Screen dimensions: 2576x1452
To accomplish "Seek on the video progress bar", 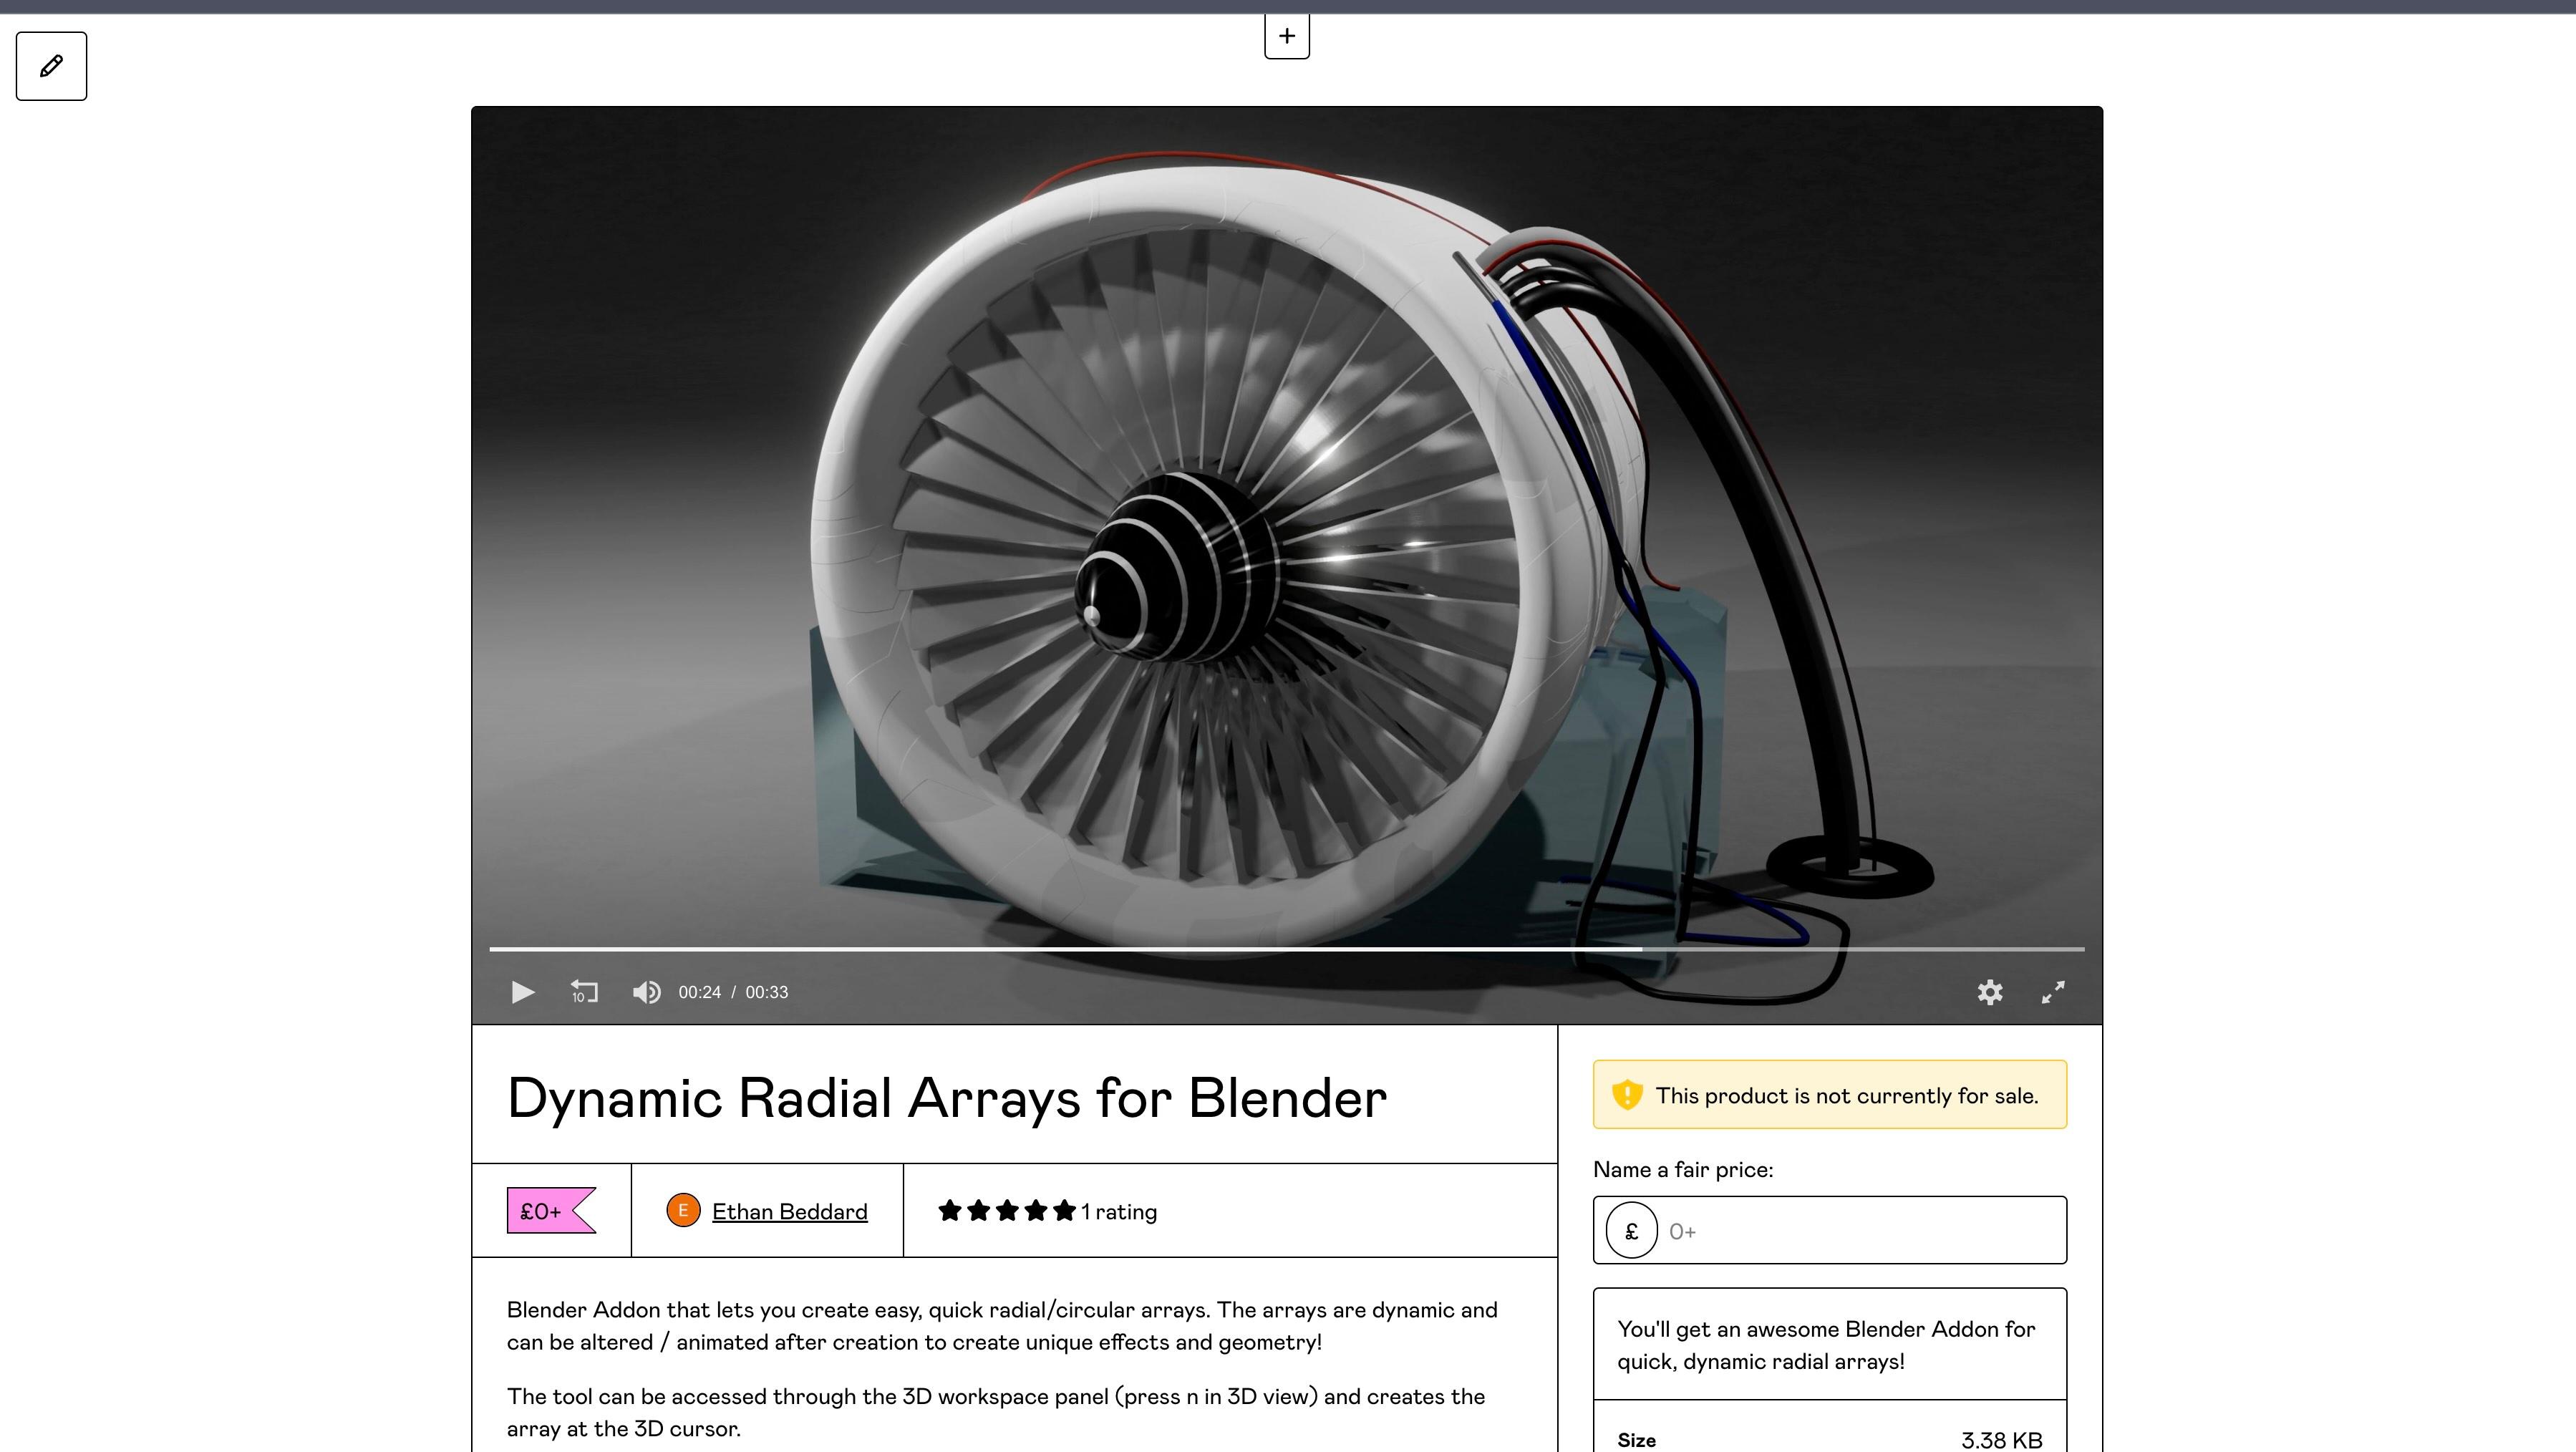I will point(1287,948).
